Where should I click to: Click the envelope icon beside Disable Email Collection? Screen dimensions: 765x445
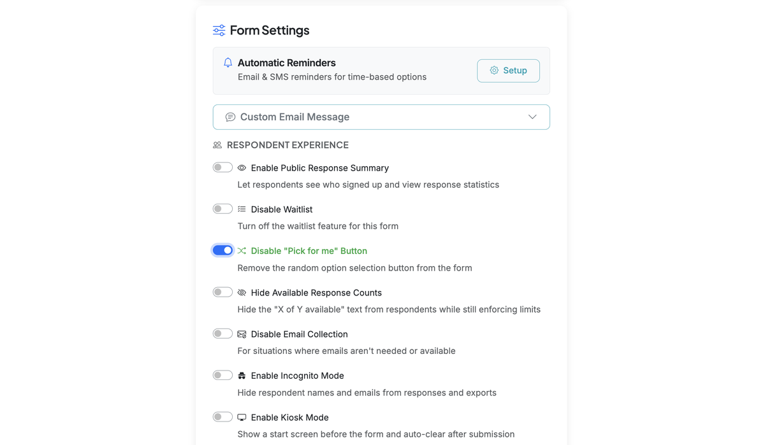click(x=242, y=334)
